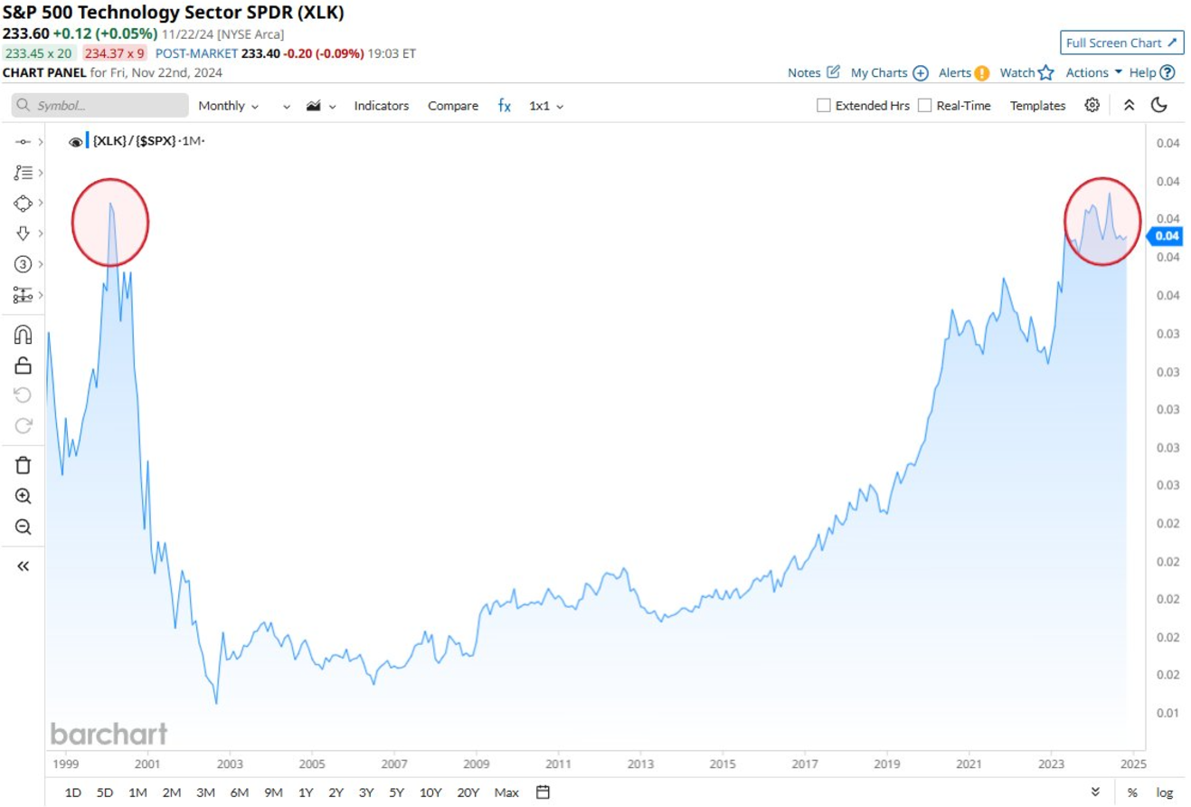Open the Templates menu
Viewport: 1191px width, 807px height.
pos(1037,106)
